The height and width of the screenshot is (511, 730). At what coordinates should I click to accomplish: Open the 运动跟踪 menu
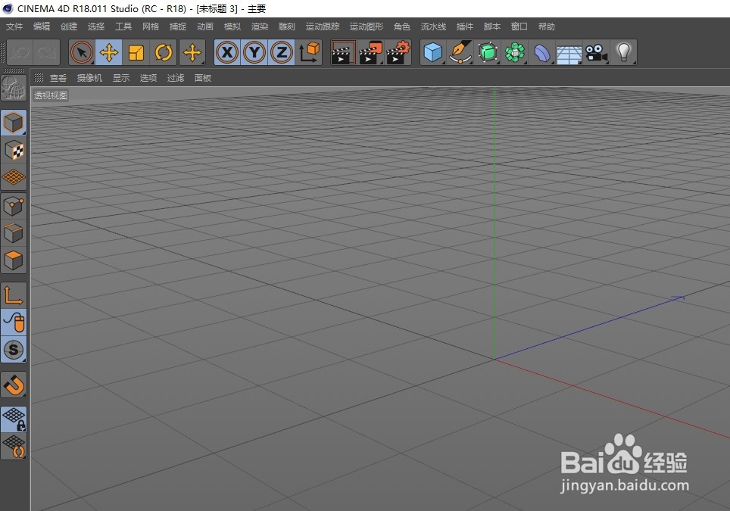(323, 26)
